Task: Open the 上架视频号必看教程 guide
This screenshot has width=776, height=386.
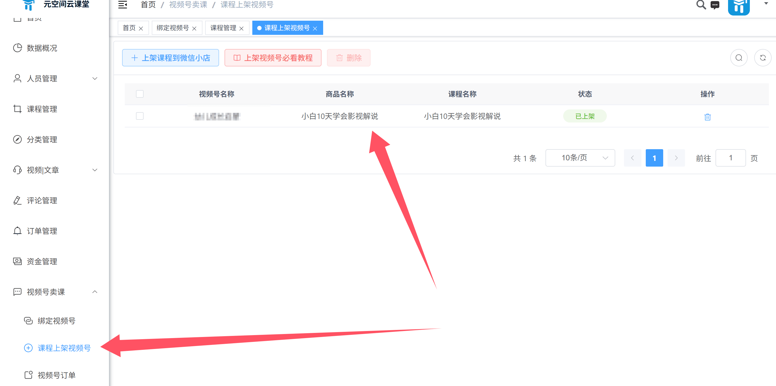Action: coord(273,57)
